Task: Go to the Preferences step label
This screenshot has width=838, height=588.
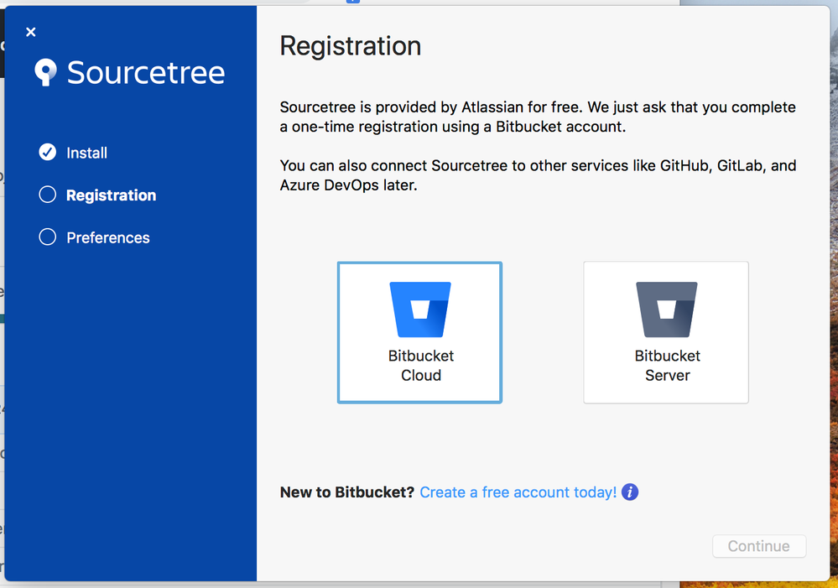Action: click(108, 237)
